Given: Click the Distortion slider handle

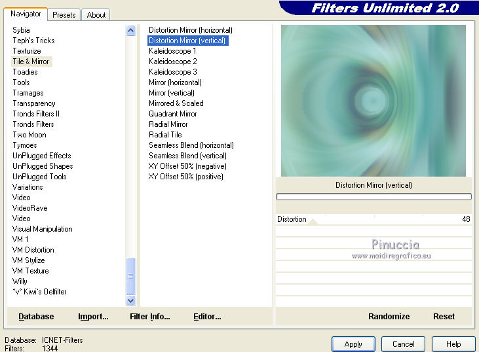Looking at the screenshot, I should (313, 222).
